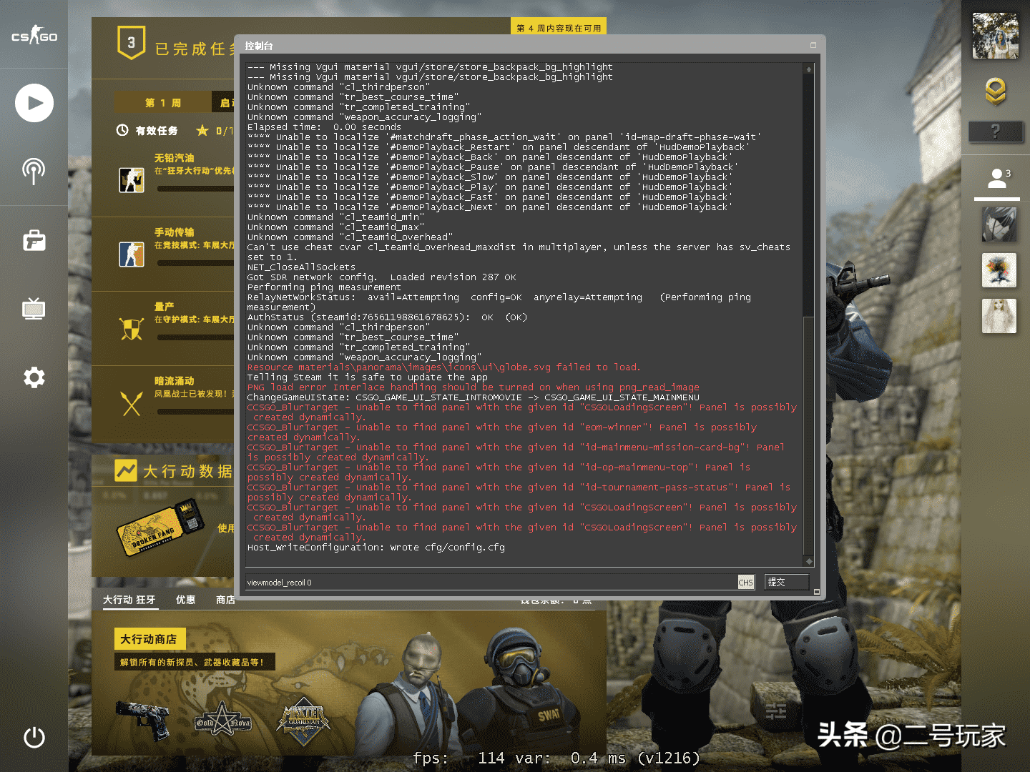Screen dimensions: 1030x772
Task: Click the 暗流涌动 crossed-blades mission icon
Action: point(132,403)
